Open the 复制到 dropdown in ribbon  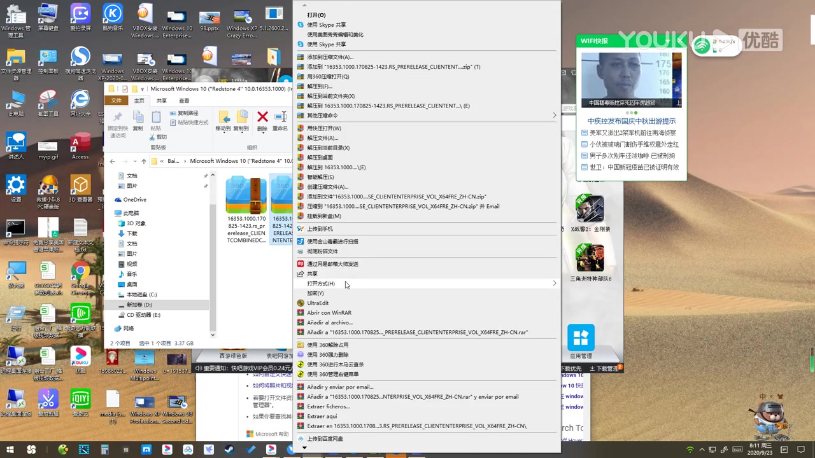pos(241,120)
